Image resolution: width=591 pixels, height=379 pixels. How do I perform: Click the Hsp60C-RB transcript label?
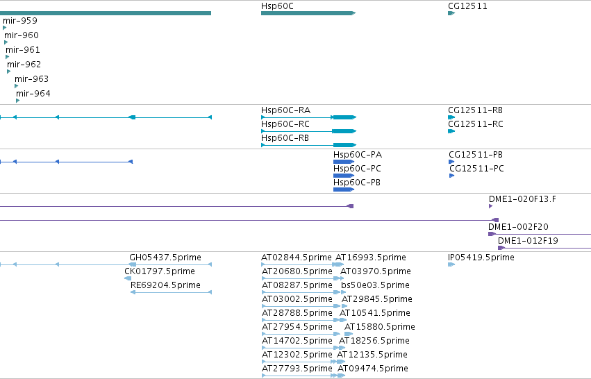coord(285,138)
